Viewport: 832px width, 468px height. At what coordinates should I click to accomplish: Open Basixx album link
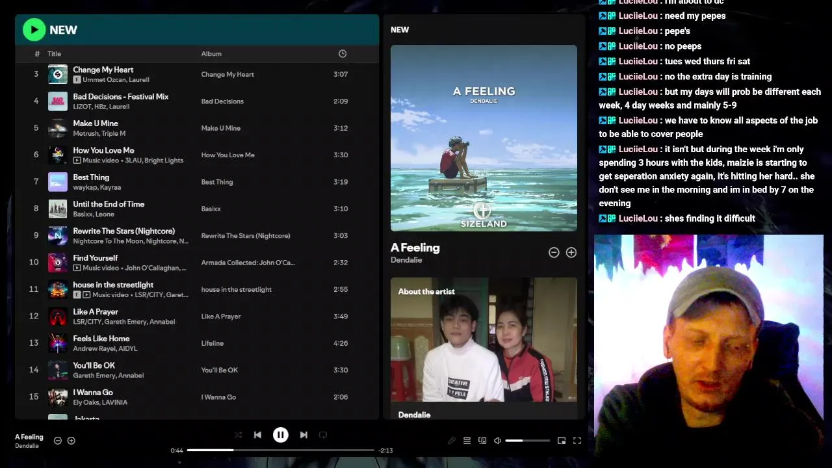tap(211, 209)
